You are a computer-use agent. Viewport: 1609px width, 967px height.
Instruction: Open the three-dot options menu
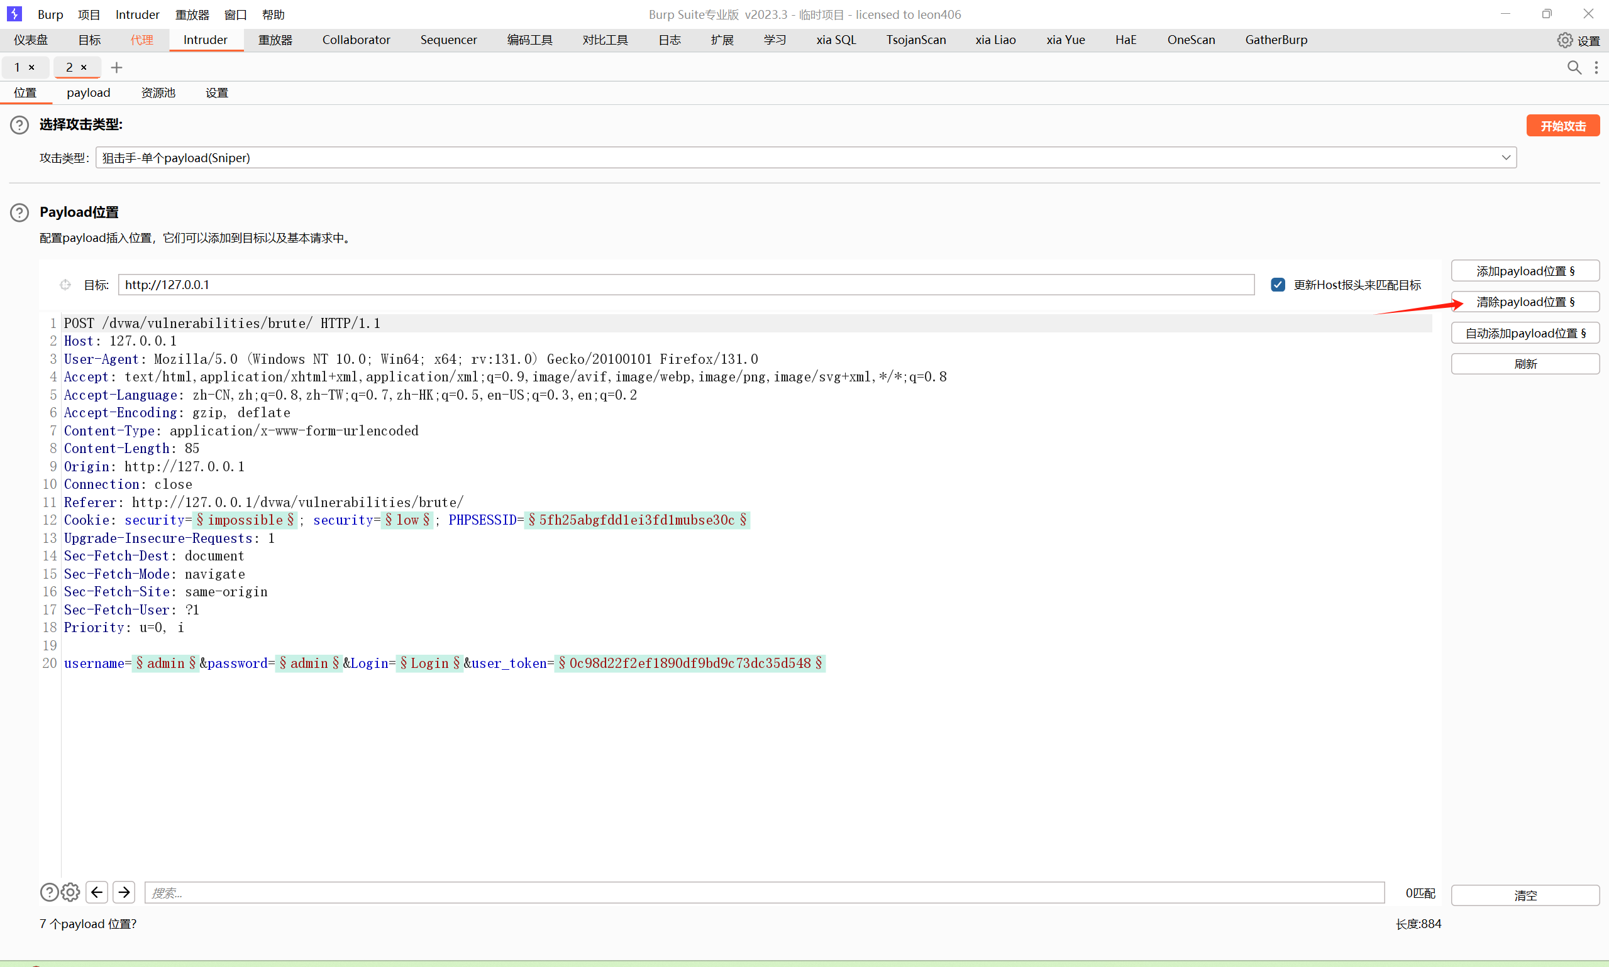coord(1596,68)
